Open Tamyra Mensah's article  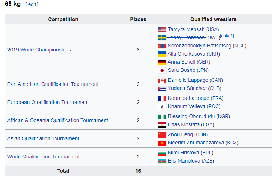(x=186, y=29)
